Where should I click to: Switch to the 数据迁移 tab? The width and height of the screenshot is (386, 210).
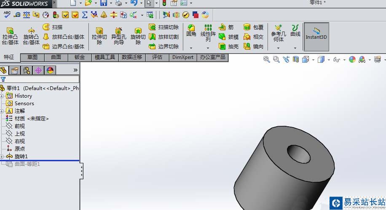[132, 57]
